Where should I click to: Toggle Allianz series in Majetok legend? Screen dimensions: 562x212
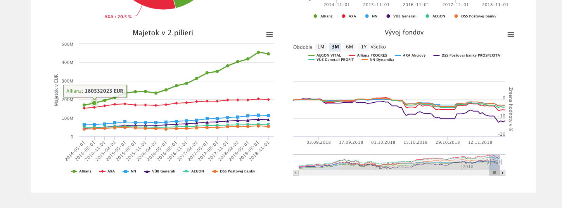click(x=81, y=171)
